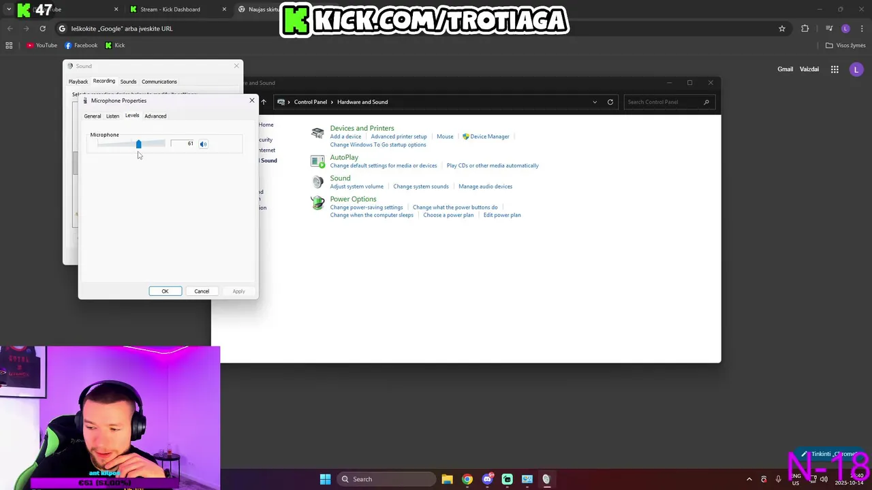Select the Recording tab in Sound window
The image size is (872, 490).
104,81
